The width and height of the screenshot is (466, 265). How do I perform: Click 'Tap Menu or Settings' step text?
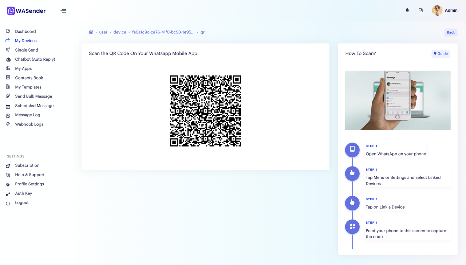click(x=403, y=181)
